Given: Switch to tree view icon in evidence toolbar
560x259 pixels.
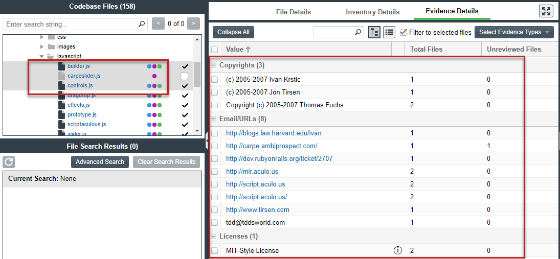Looking at the screenshot, I should coord(374,32).
